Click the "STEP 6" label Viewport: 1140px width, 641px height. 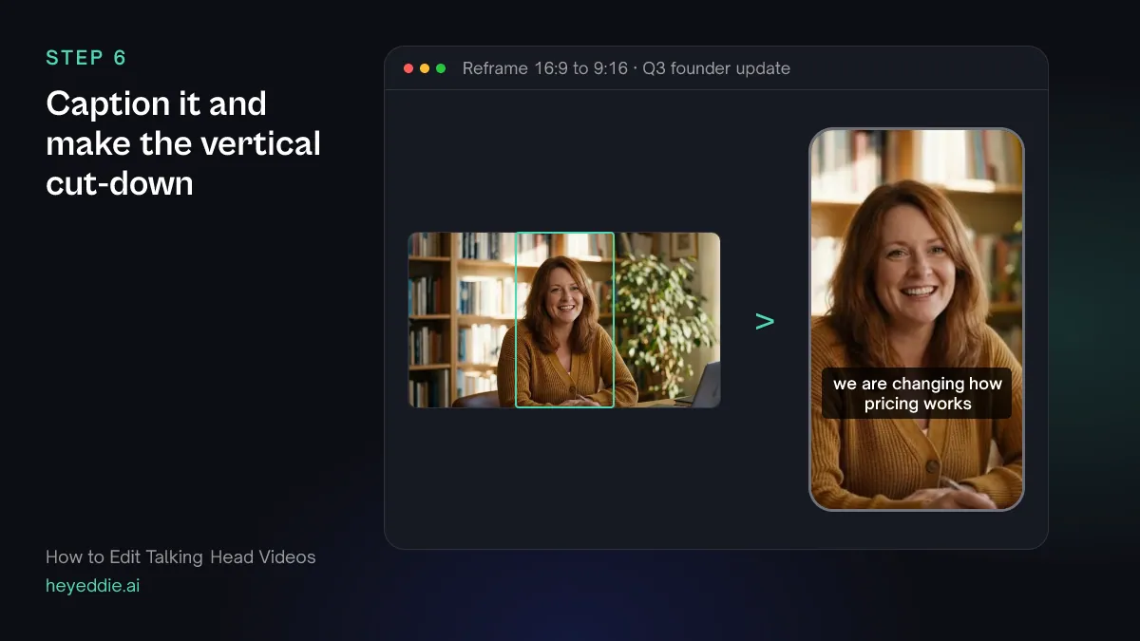86,58
